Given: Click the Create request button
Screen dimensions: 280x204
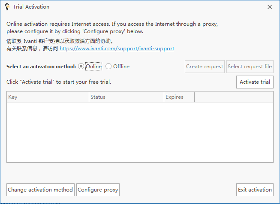Looking at the screenshot, I should pos(205,67).
